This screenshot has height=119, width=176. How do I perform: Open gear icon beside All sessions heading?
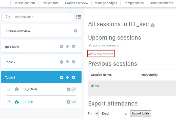click(152, 25)
